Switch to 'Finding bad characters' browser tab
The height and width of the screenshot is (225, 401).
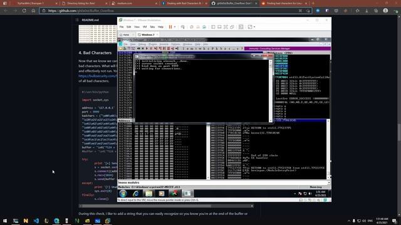click(x=284, y=3)
